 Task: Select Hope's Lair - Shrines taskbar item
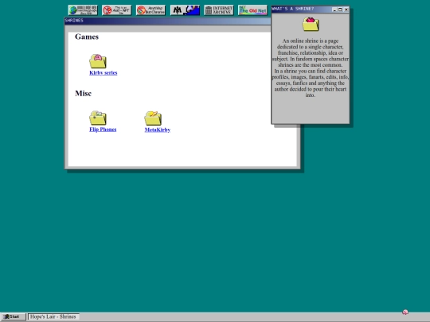point(53,316)
